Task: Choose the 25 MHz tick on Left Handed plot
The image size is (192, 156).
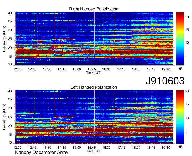Action: coord(10,117)
